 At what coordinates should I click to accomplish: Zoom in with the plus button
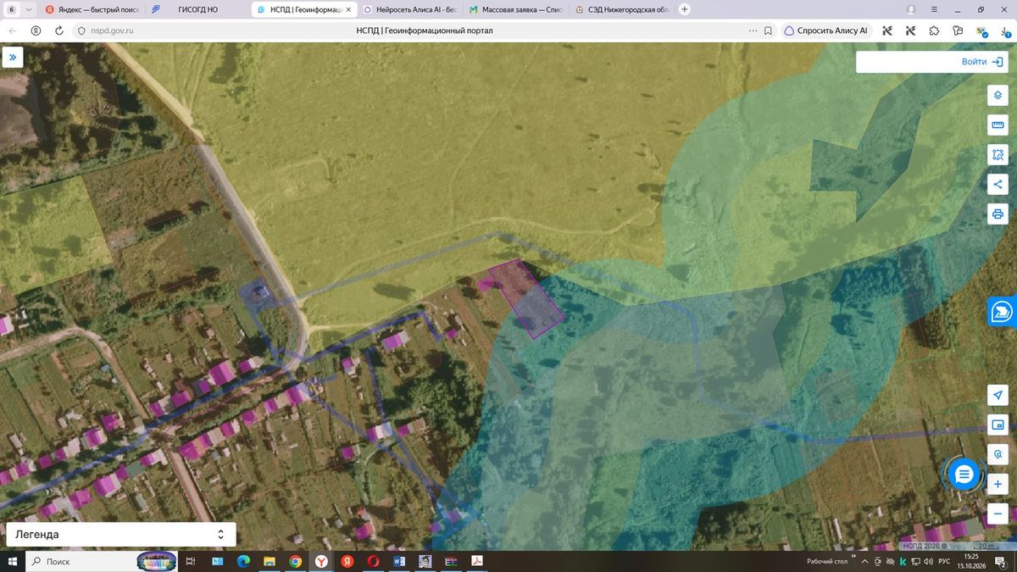click(x=998, y=485)
